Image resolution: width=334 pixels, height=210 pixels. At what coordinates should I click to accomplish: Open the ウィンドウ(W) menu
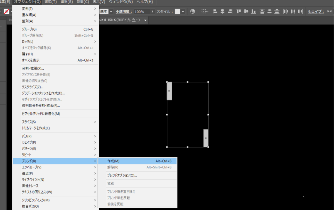tap(121, 2)
